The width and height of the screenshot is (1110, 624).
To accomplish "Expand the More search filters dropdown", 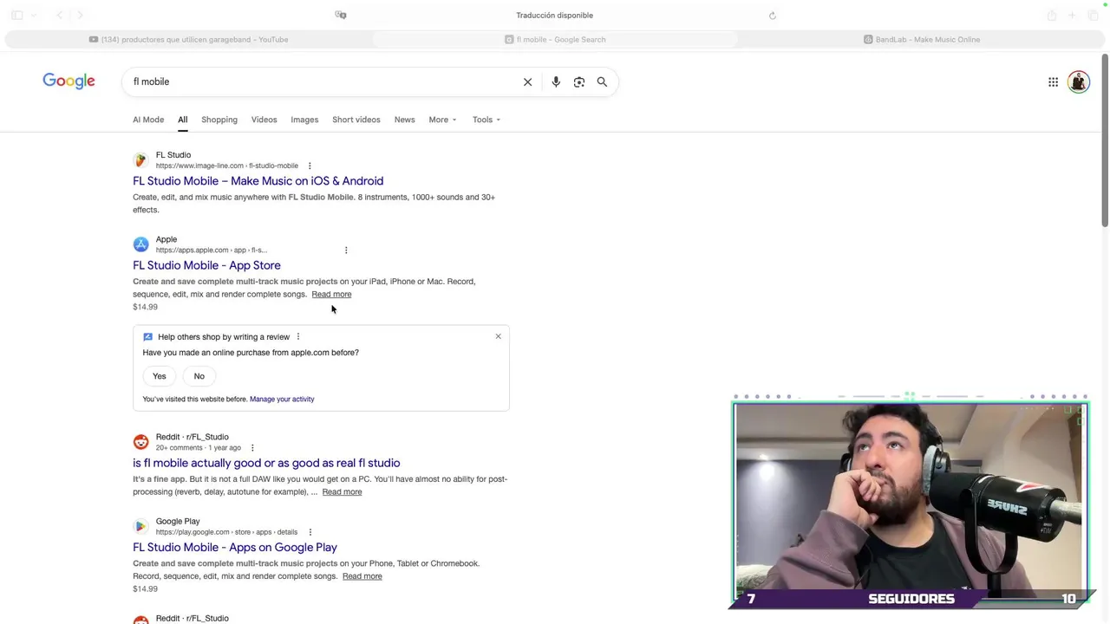I will 442,120.
